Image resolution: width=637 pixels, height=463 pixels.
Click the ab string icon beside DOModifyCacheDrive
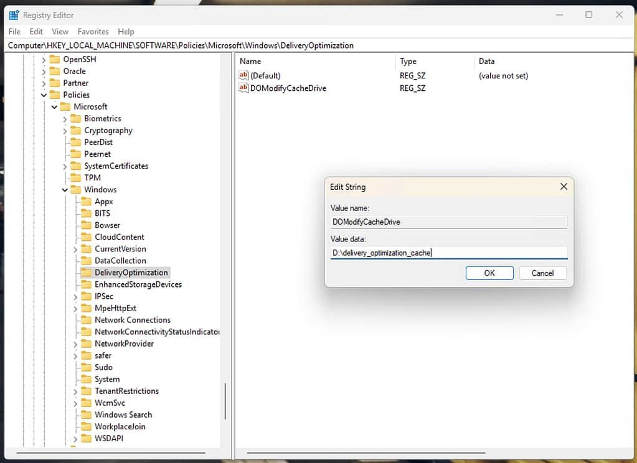244,88
